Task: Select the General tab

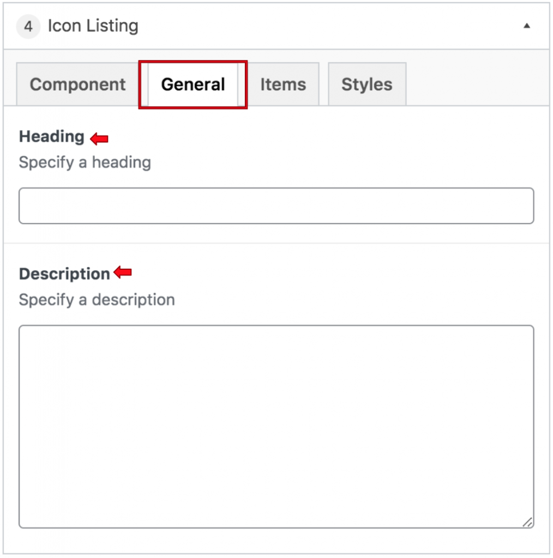Action: point(193,84)
